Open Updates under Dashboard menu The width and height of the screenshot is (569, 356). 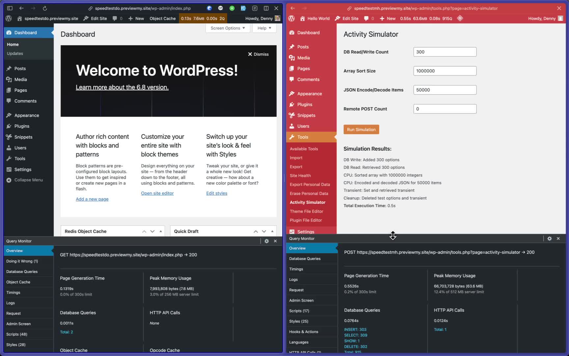click(x=15, y=53)
